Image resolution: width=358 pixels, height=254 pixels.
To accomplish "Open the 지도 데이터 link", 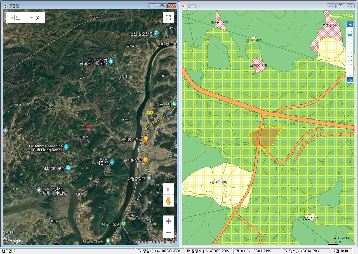I will tap(159, 243).
